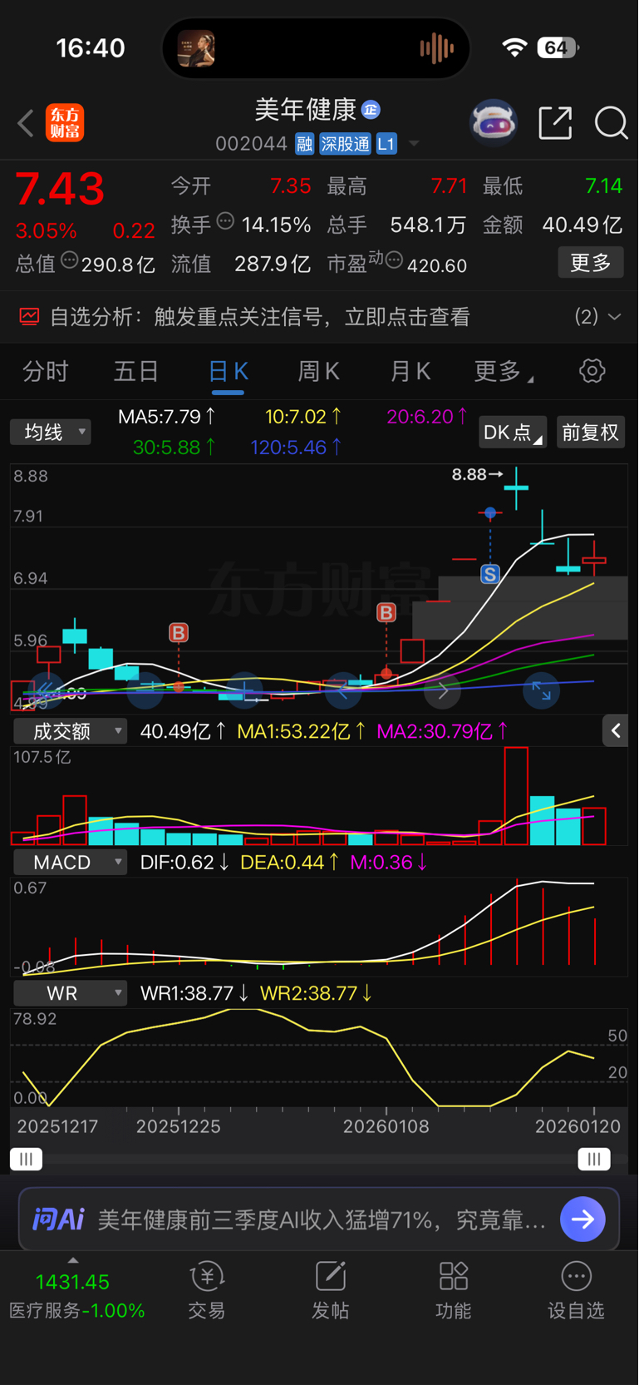Toggle the 前复权 adjustment button
639x1385 pixels.
tap(591, 433)
